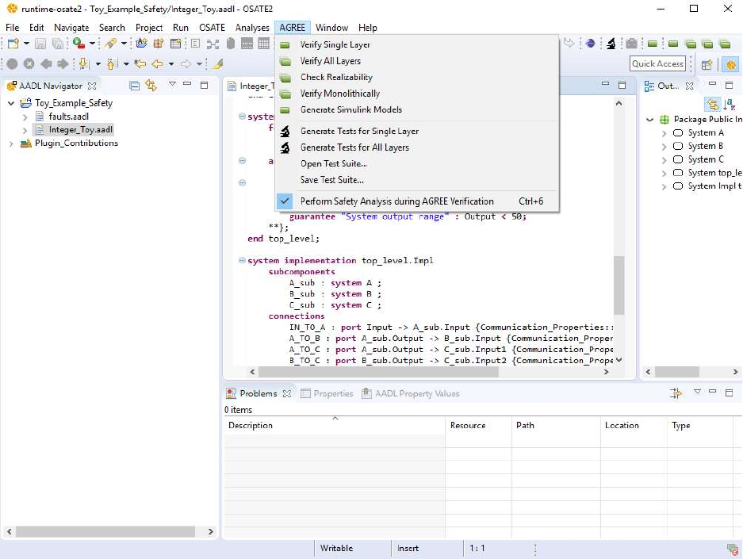The width and height of the screenshot is (743, 559).
Task: Collapse the Toy_Example_Safety project tree
Action: tap(11, 103)
